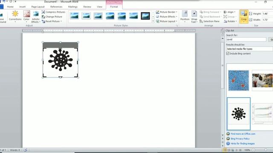
Task: Select the blue virus clip art thumbnail
Action: [238, 80]
